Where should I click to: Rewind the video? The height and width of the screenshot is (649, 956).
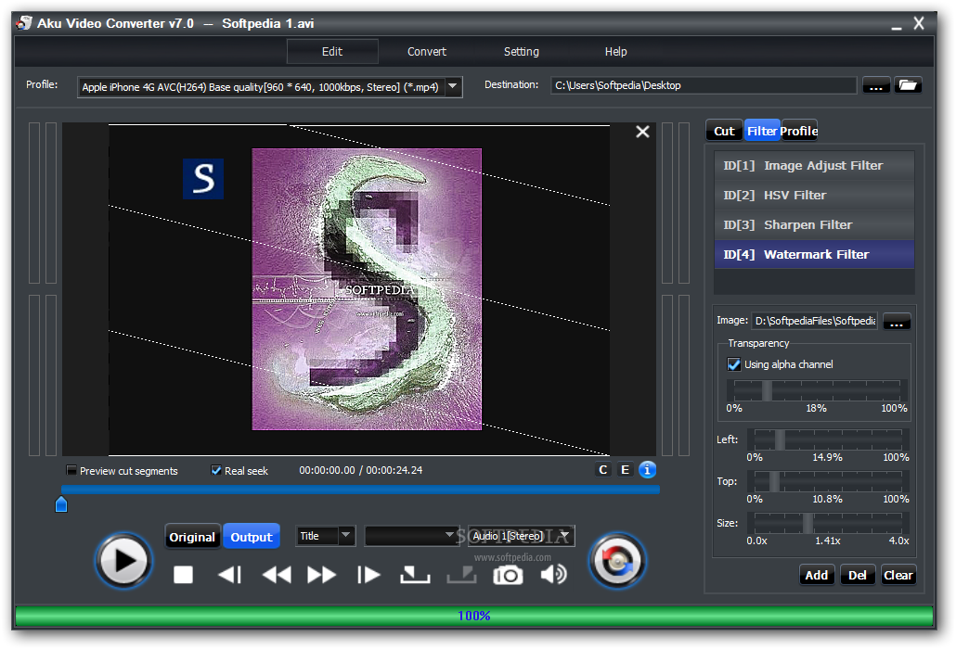[277, 575]
